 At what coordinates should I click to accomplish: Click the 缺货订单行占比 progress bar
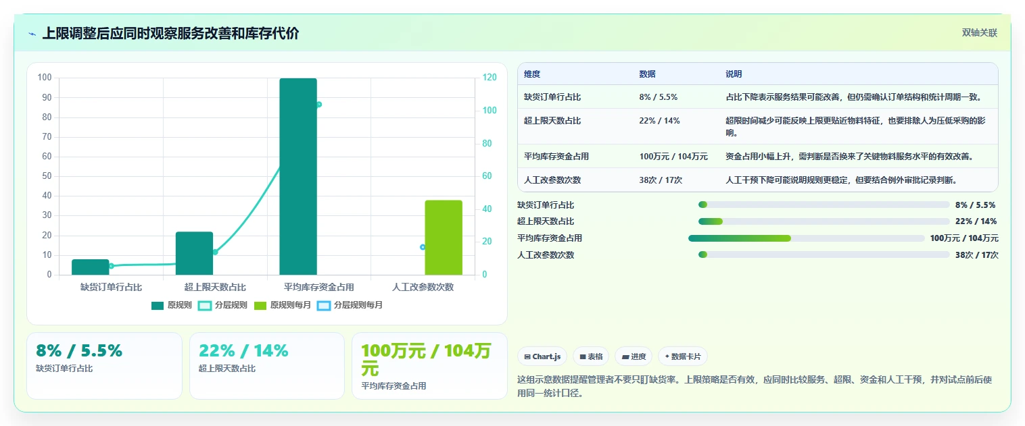(824, 205)
